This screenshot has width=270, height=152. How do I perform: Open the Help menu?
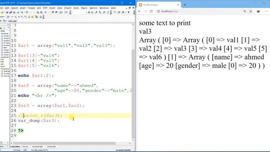point(113,8)
